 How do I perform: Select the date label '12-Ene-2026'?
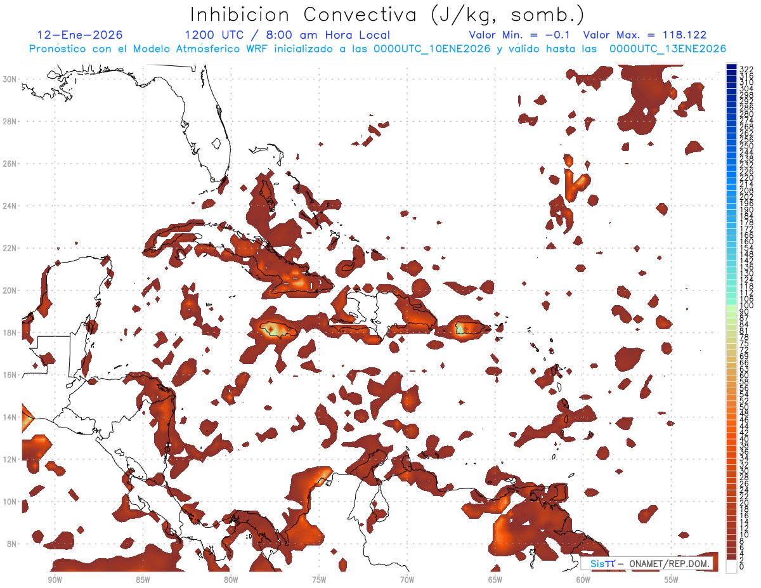[80, 35]
